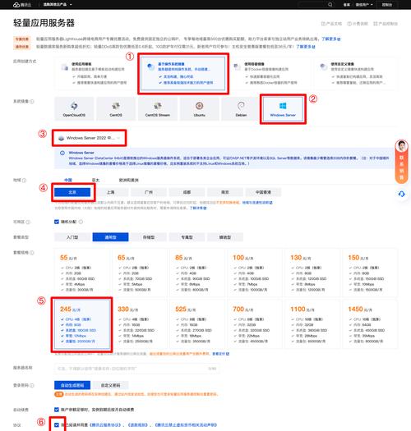This screenshot has width=411, height=431.
Task: Select the 上海 region button
Action: click(110, 192)
